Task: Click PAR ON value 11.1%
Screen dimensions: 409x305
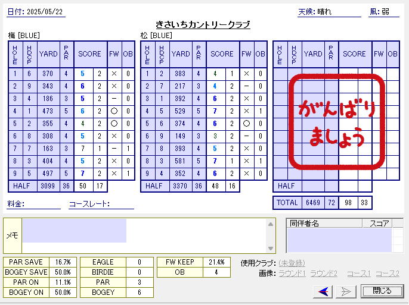Action: pos(63,282)
